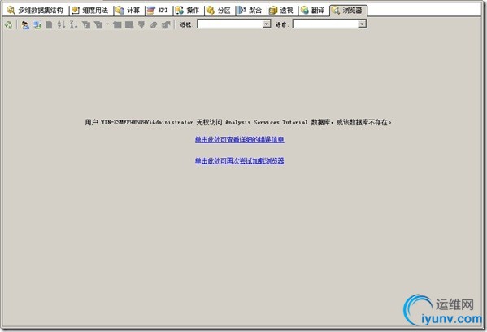Click the grayed link/attachment icon
Screen dimensions: 487x332
pos(154,25)
